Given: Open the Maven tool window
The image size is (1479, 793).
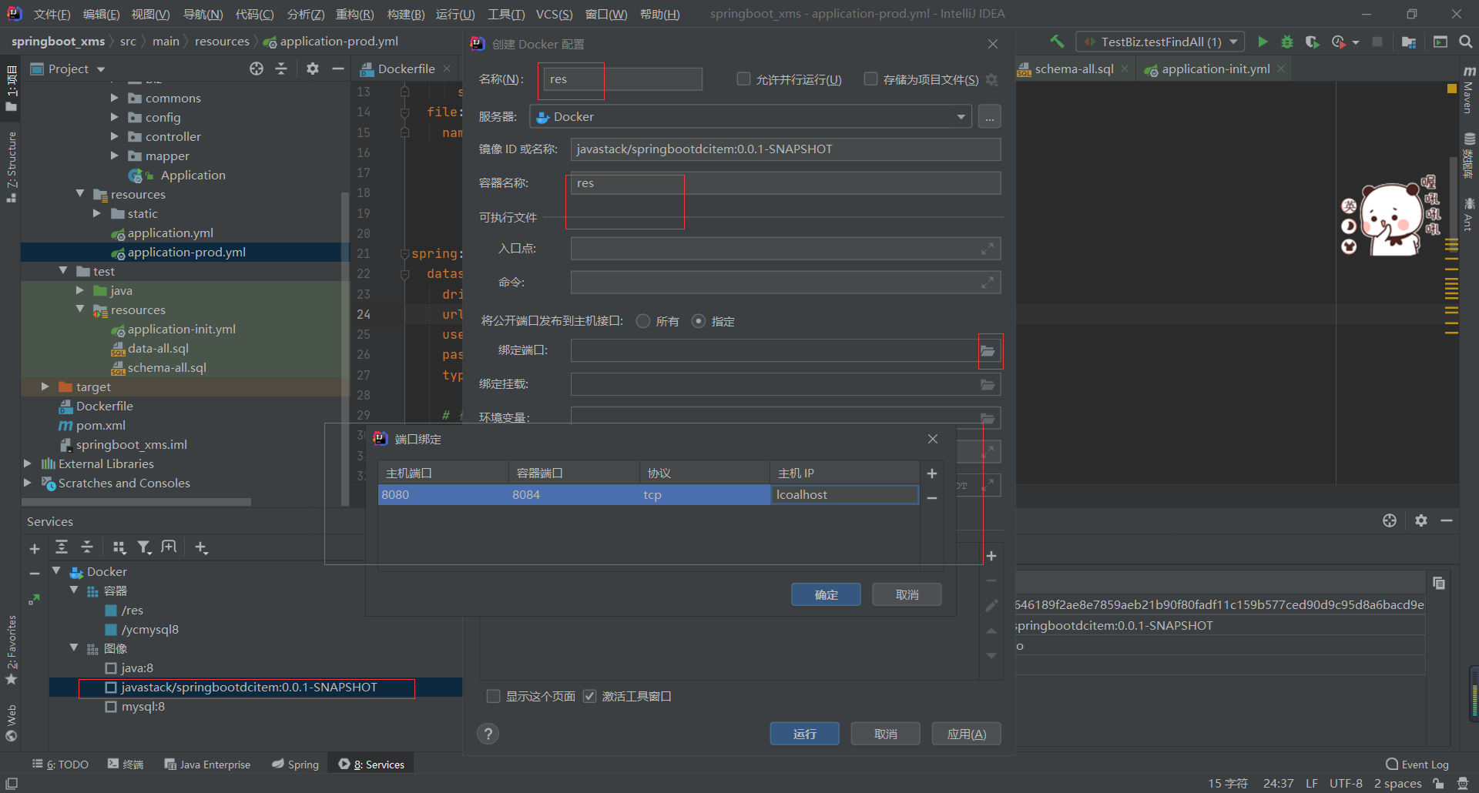Looking at the screenshot, I should tap(1469, 91).
